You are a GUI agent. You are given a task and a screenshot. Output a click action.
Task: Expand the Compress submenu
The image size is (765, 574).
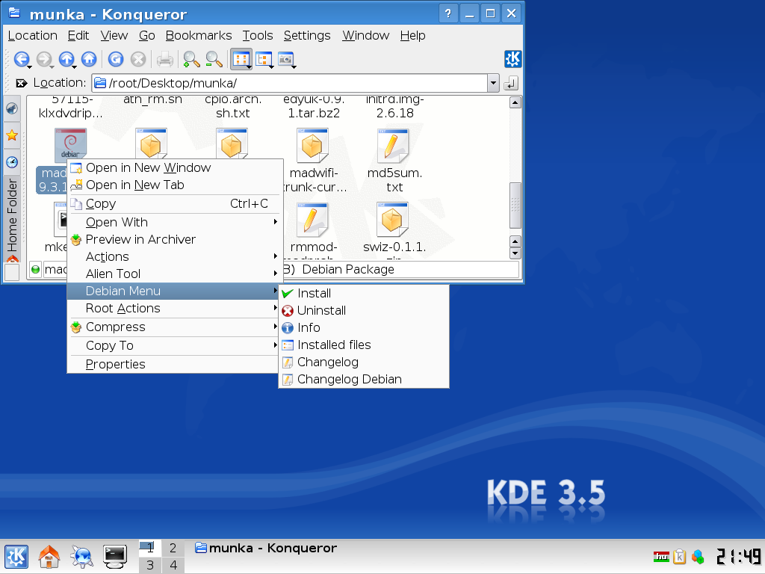click(x=173, y=327)
